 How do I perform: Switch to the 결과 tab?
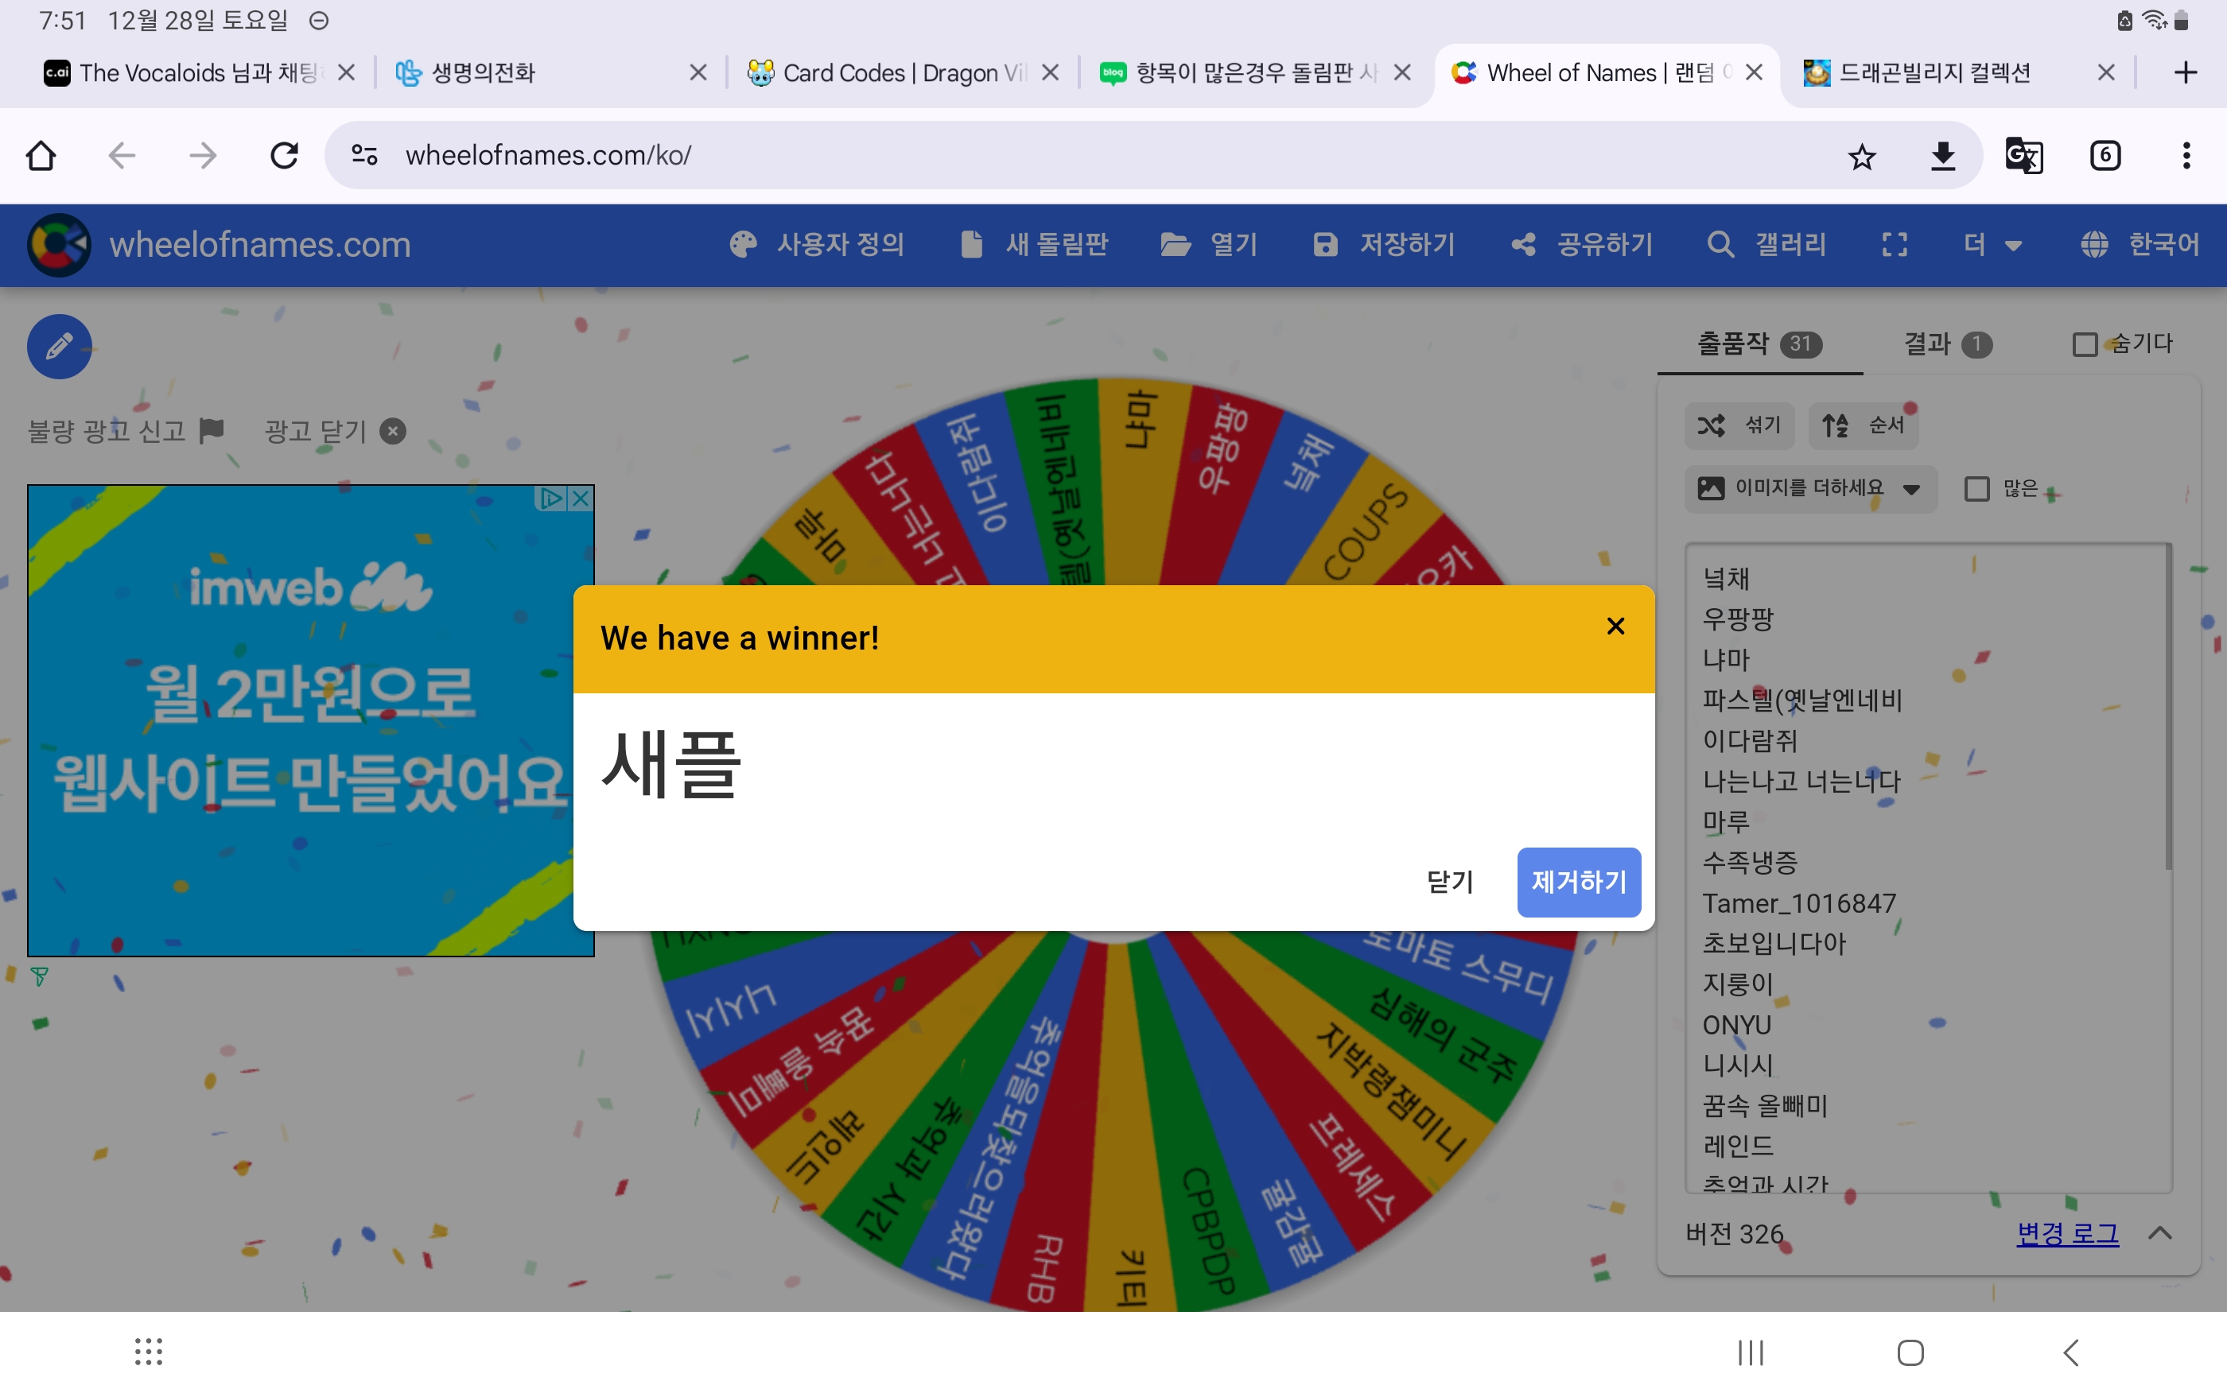pos(1947,343)
